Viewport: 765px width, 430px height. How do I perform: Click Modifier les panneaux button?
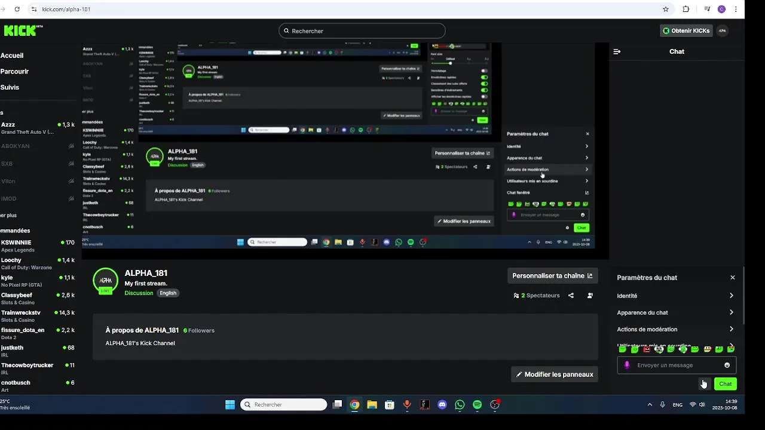(555, 374)
